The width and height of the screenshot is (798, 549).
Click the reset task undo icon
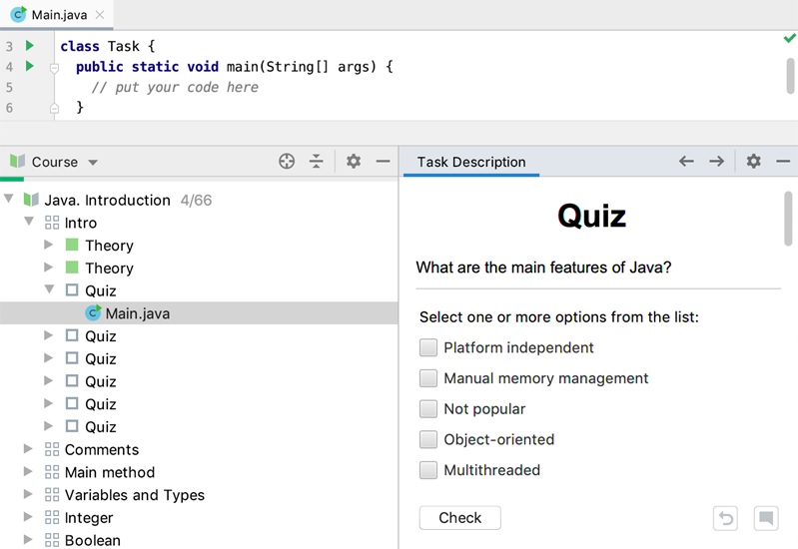(725, 518)
